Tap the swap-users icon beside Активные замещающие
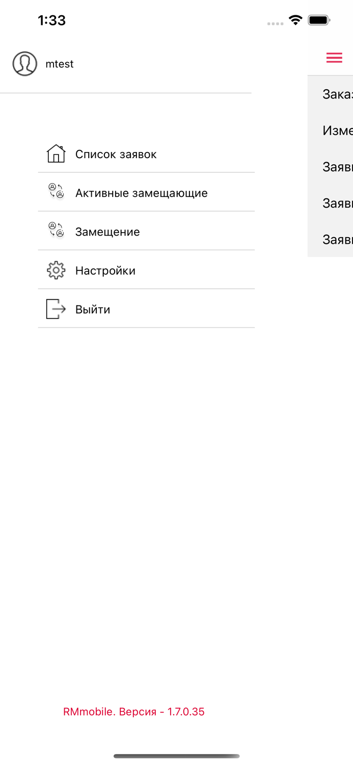Screen dimensions: 353x765 (56, 191)
